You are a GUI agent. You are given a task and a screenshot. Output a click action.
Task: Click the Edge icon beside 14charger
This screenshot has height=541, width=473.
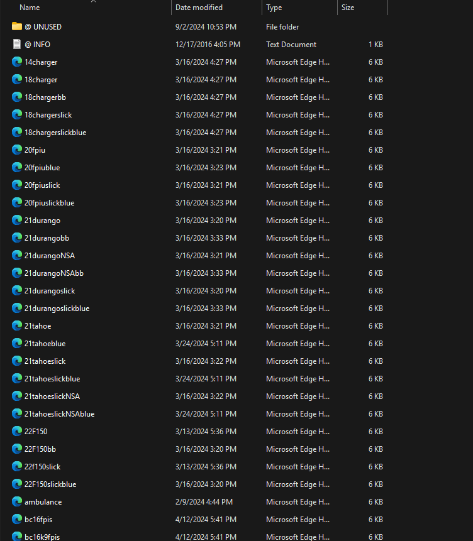(x=16, y=62)
